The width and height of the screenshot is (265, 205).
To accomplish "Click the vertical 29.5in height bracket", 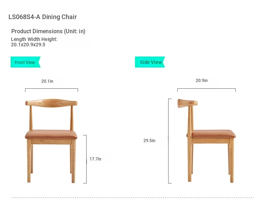I will pos(169,141).
